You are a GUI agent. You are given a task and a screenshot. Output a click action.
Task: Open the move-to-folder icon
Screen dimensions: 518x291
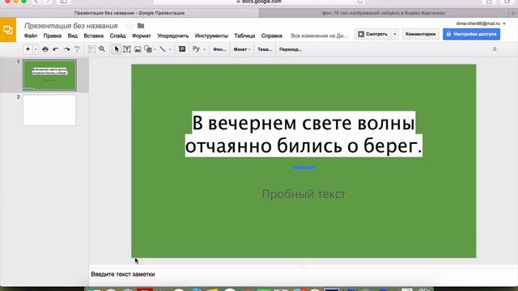[x=141, y=25]
